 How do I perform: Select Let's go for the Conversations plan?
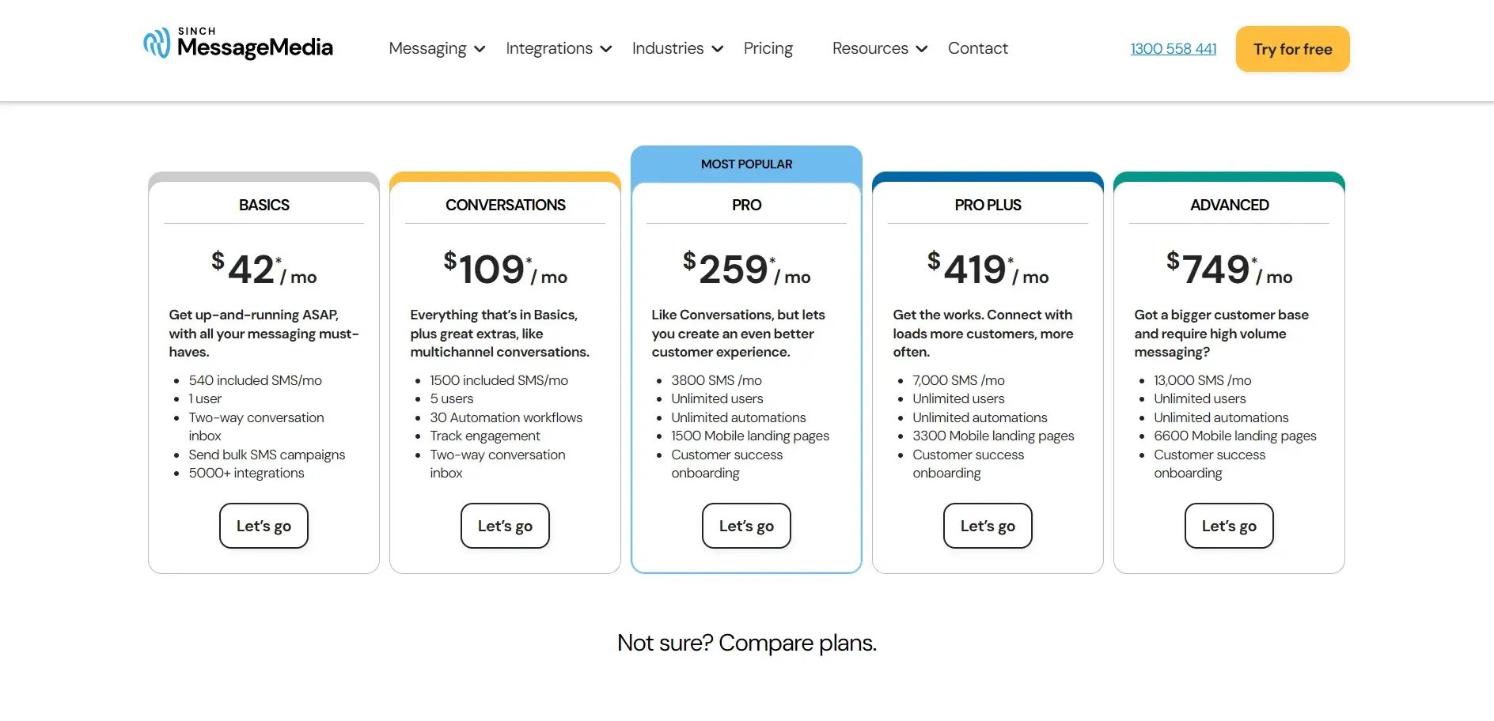pos(505,526)
